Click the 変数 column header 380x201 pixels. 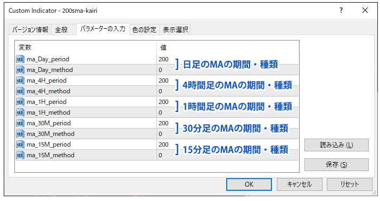(86, 47)
